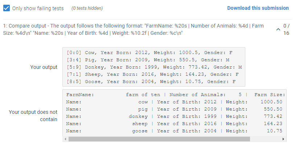Image resolution: width=295 pixels, height=153 pixels.
Task: Click the 'Your output' label
Action: [44, 67]
